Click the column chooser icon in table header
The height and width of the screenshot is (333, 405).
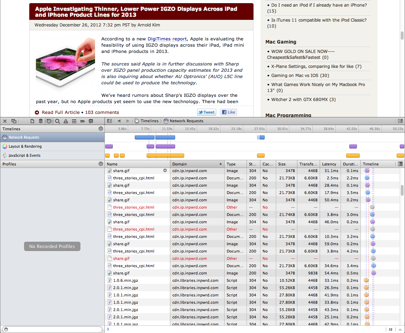400,164
